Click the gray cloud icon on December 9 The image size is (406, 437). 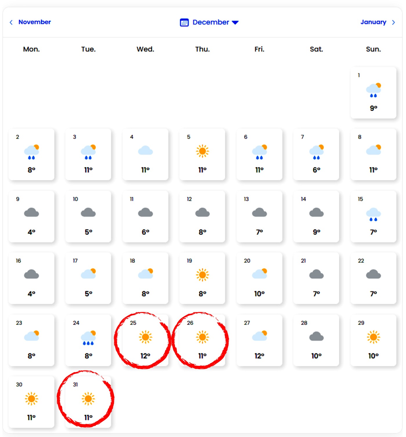[31, 213]
